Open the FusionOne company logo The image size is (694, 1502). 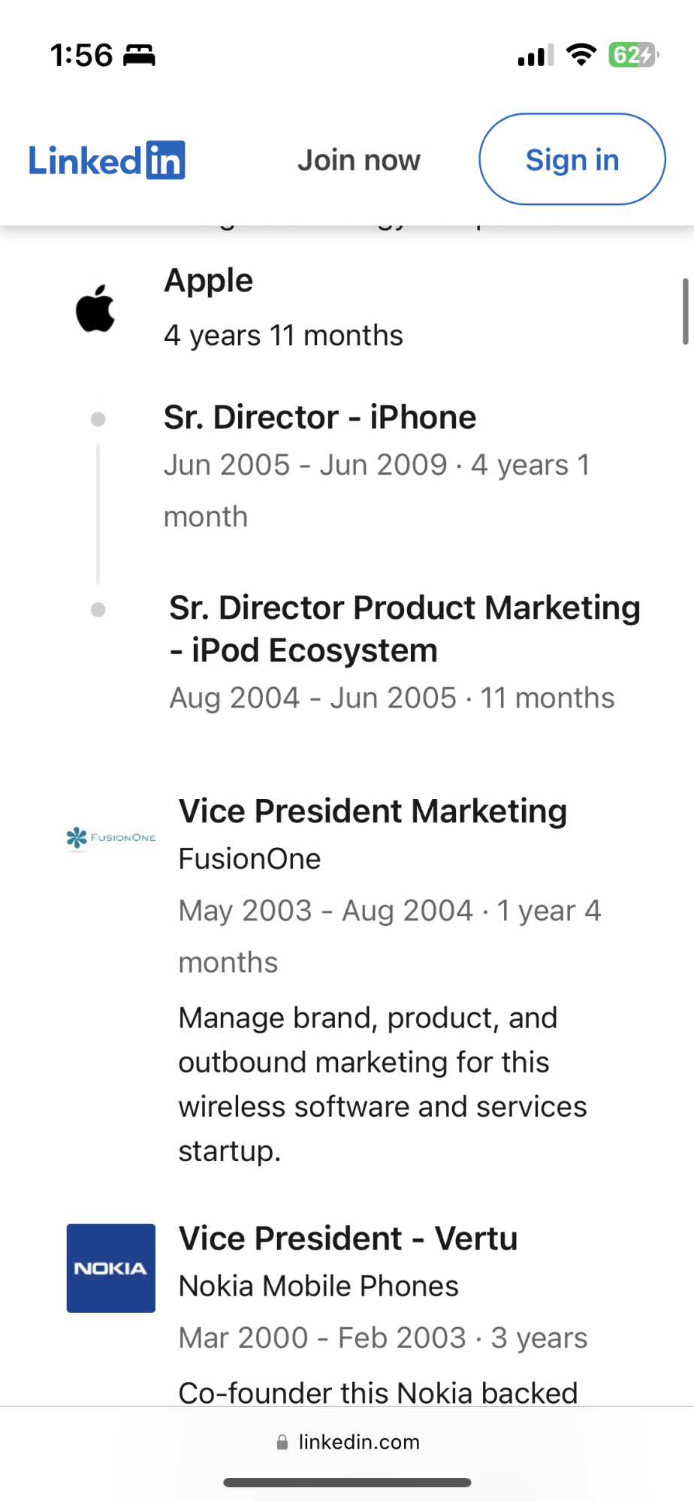111,837
